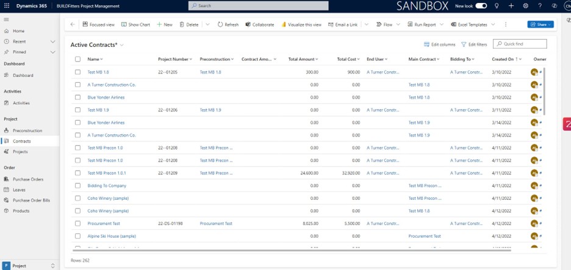Click the blue Share button
Viewport: 571px width, 270px height.
(x=540, y=24)
